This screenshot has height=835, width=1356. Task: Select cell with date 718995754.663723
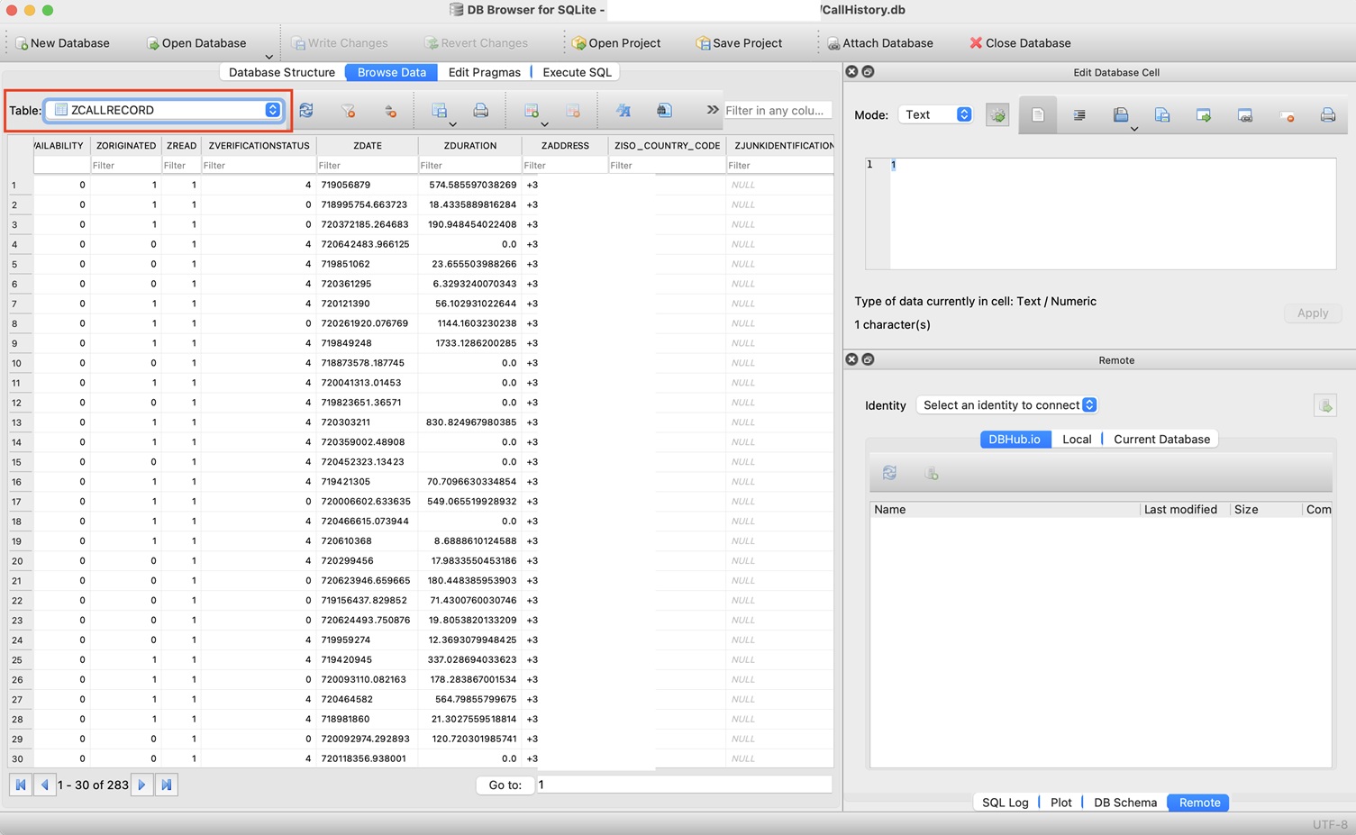pyautogui.click(x=368, y=204)
